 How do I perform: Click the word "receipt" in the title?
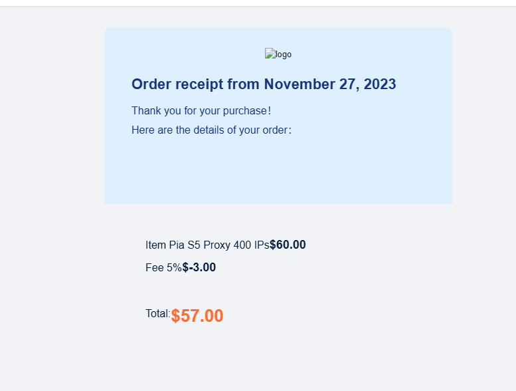click(199, 84)
